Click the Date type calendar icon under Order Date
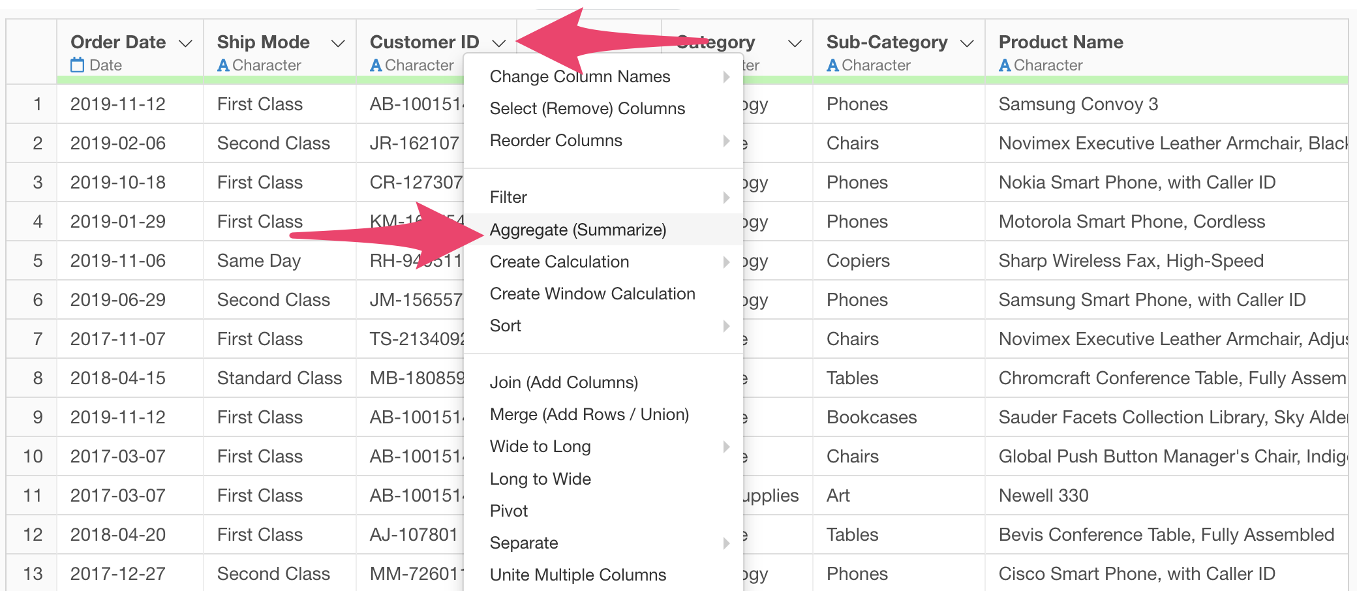This screenshot has height=591, width=1357. [78, 65]
